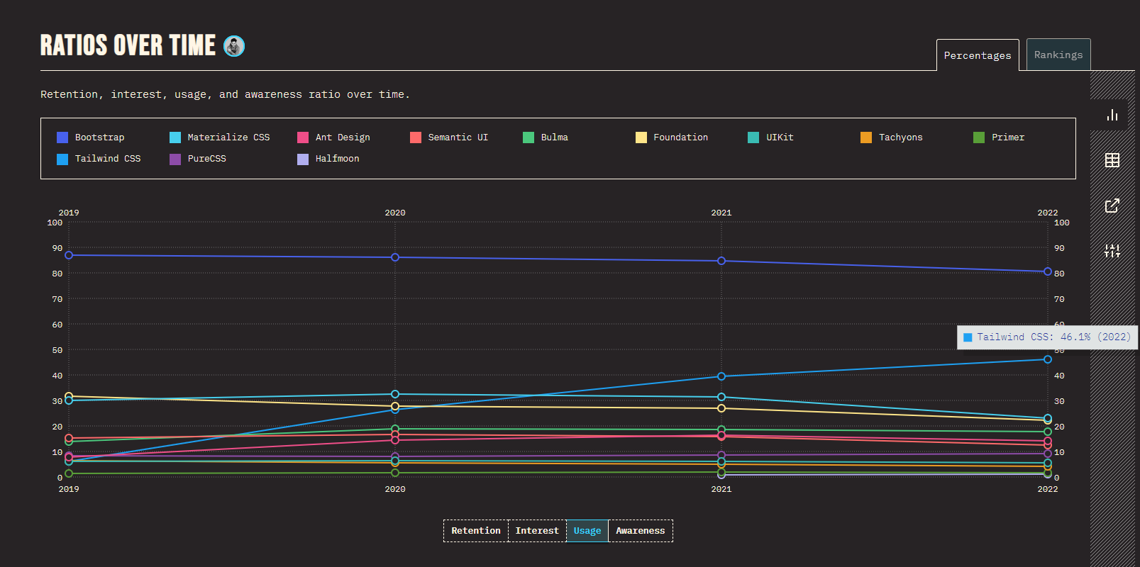Image resolution: width=1140 pixels, height=567 pixels.
Task: Switch to the Rankings tab
Action: (1058, 55)
